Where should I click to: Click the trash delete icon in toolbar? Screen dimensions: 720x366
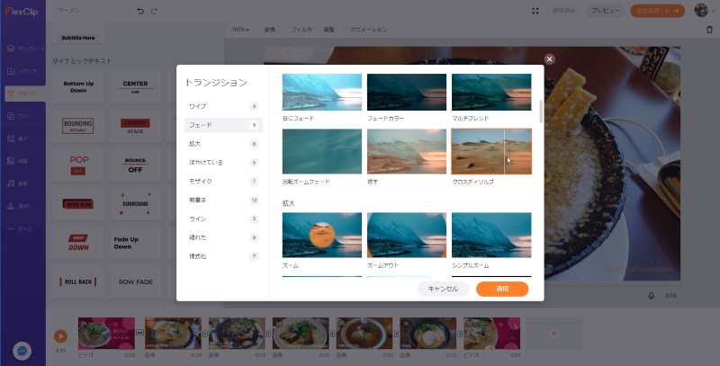tap(709, 30)
